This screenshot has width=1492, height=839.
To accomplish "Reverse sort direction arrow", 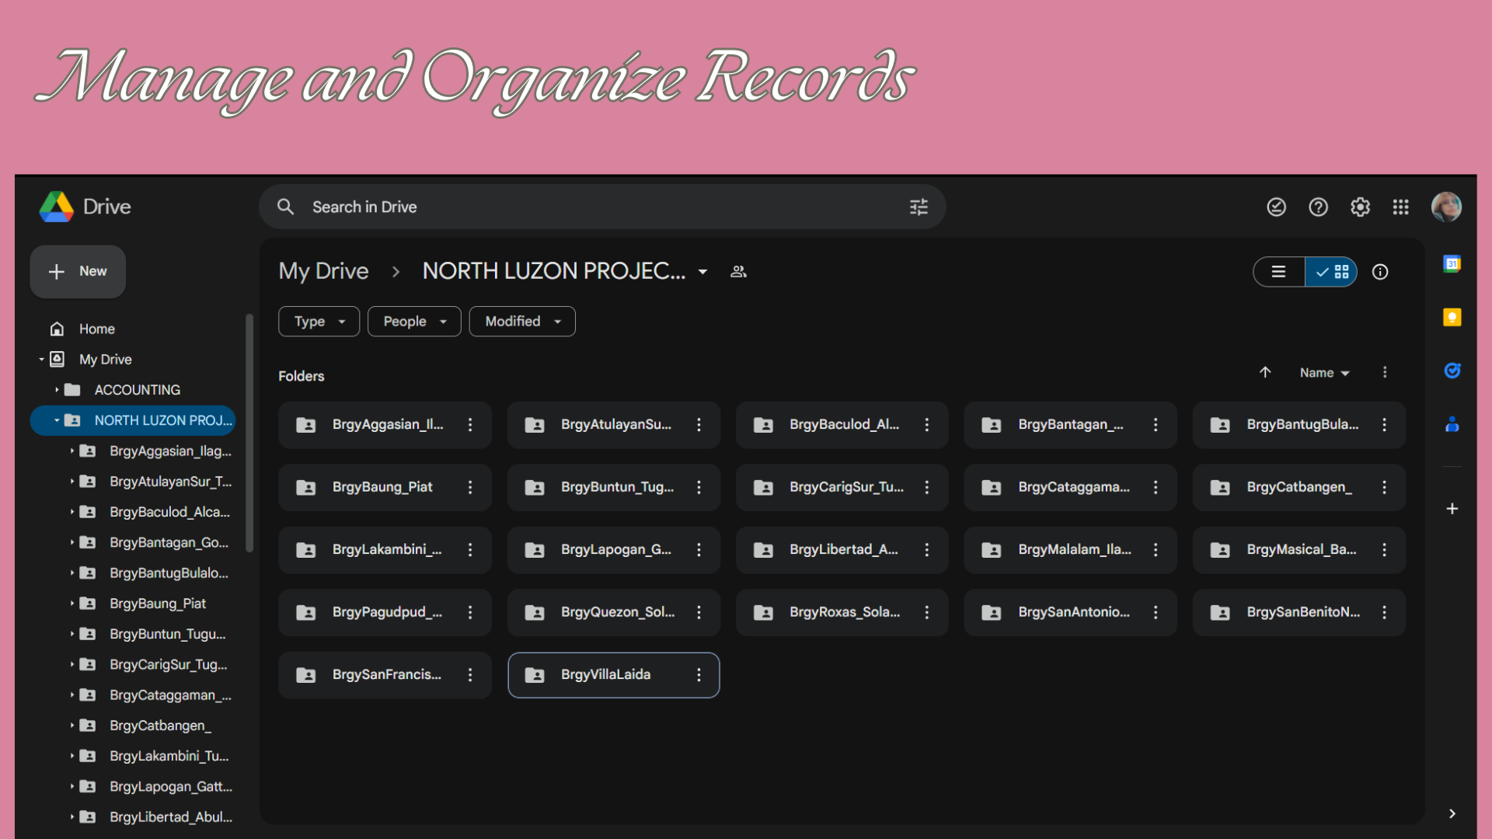I will [1265, 373].
